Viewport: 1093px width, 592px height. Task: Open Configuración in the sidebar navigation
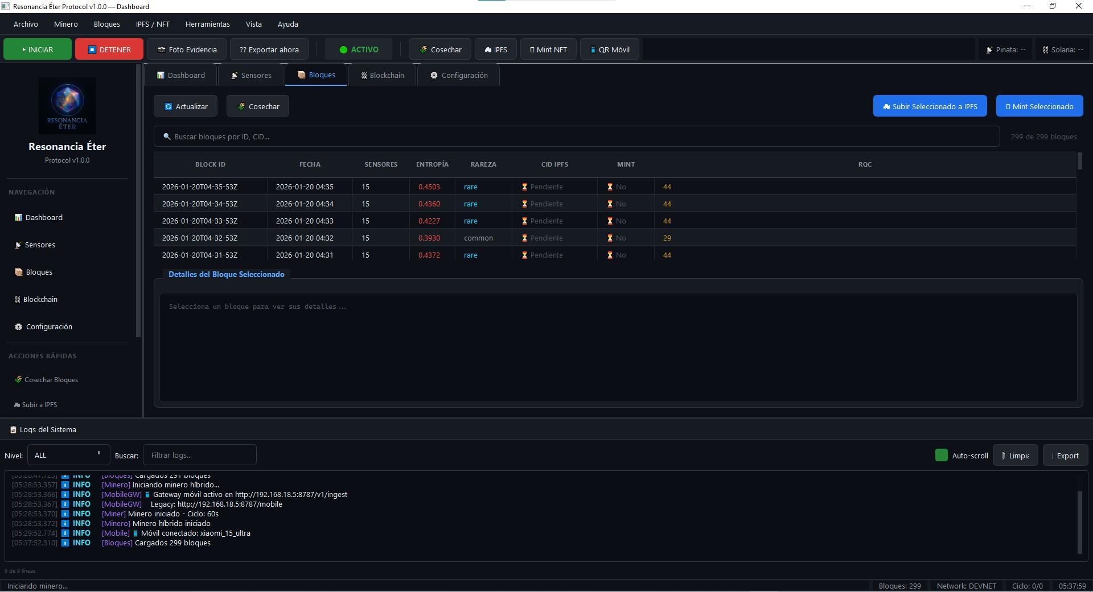[x=49, y=327]
